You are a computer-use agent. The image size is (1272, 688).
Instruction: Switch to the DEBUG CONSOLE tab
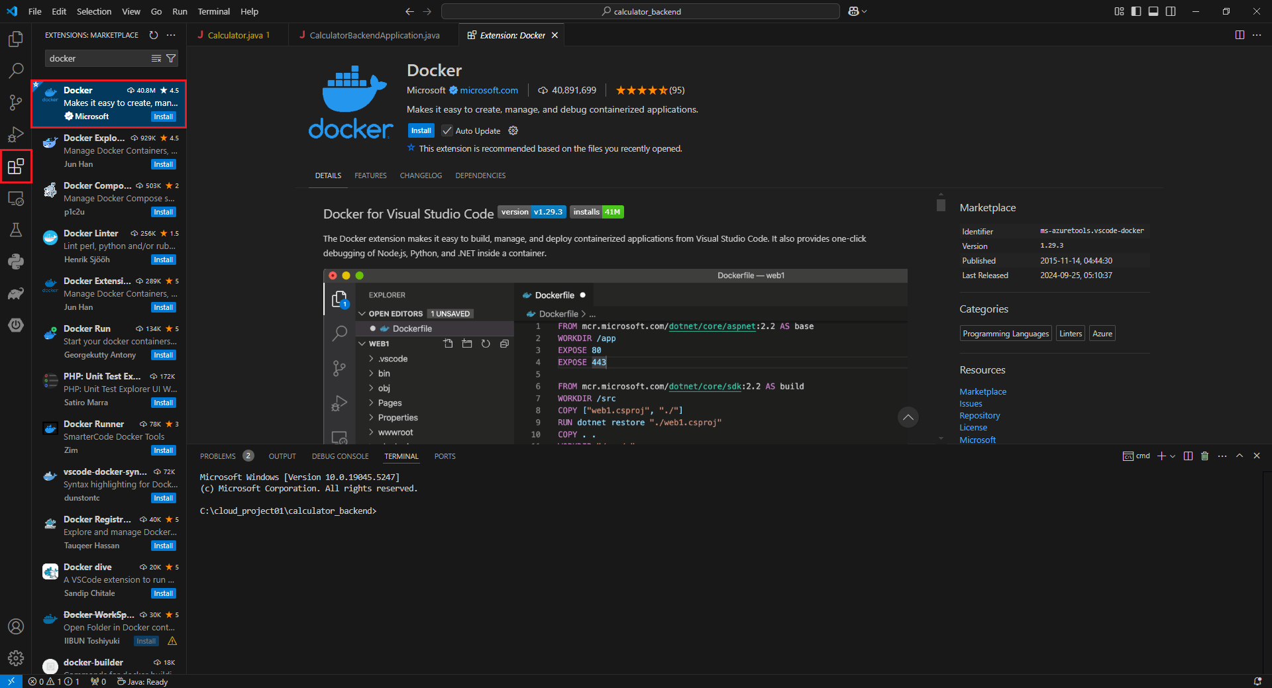click(x=340, y=456)
